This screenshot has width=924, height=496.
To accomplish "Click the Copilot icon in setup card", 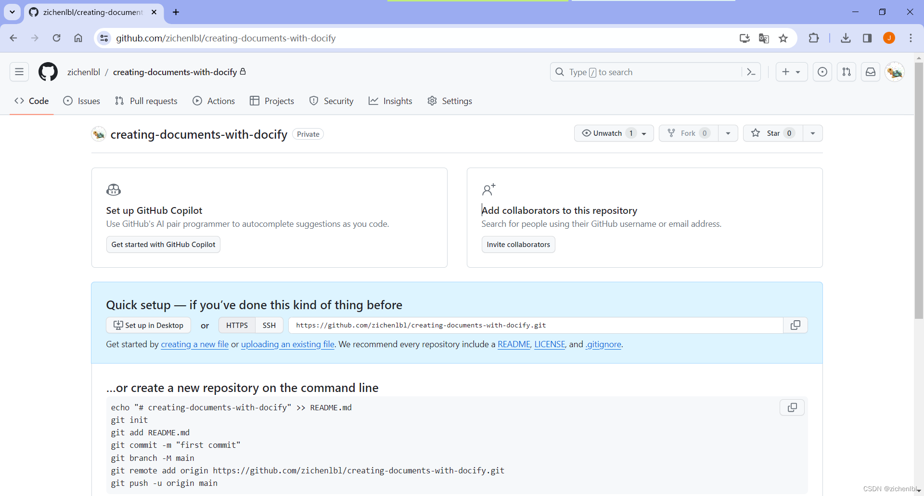I will click(x=114, y=190).
